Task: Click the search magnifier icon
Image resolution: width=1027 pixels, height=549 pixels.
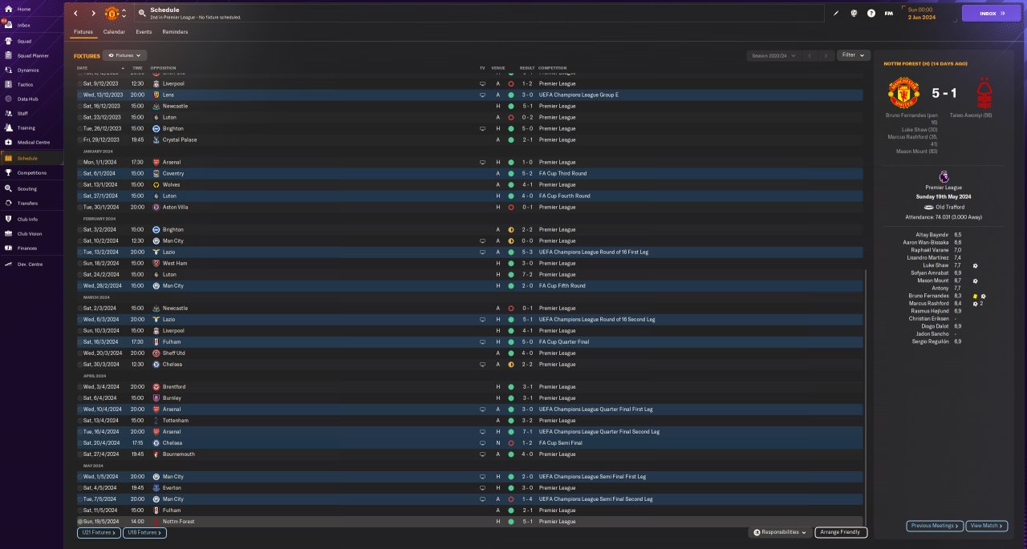Action: [142, 13]
